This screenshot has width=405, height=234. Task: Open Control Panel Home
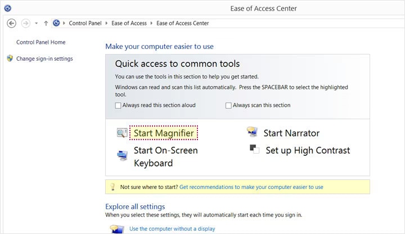(40, 42)
